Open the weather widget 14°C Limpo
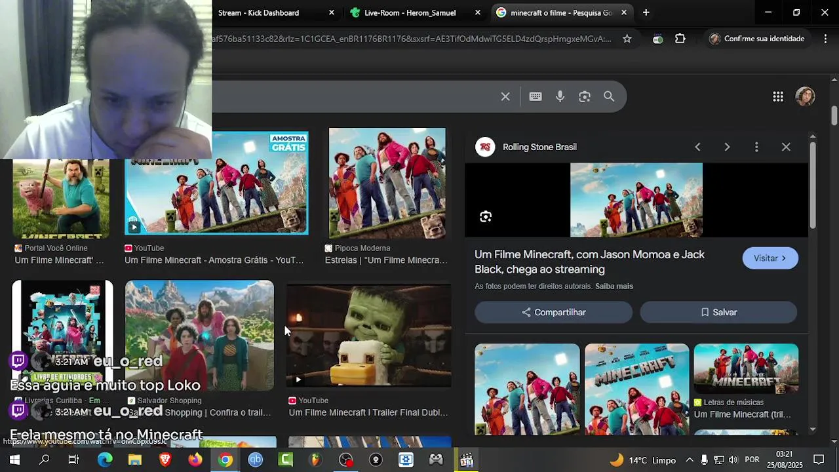This screenshot has height=472, width=839. [x=642, y=460]
